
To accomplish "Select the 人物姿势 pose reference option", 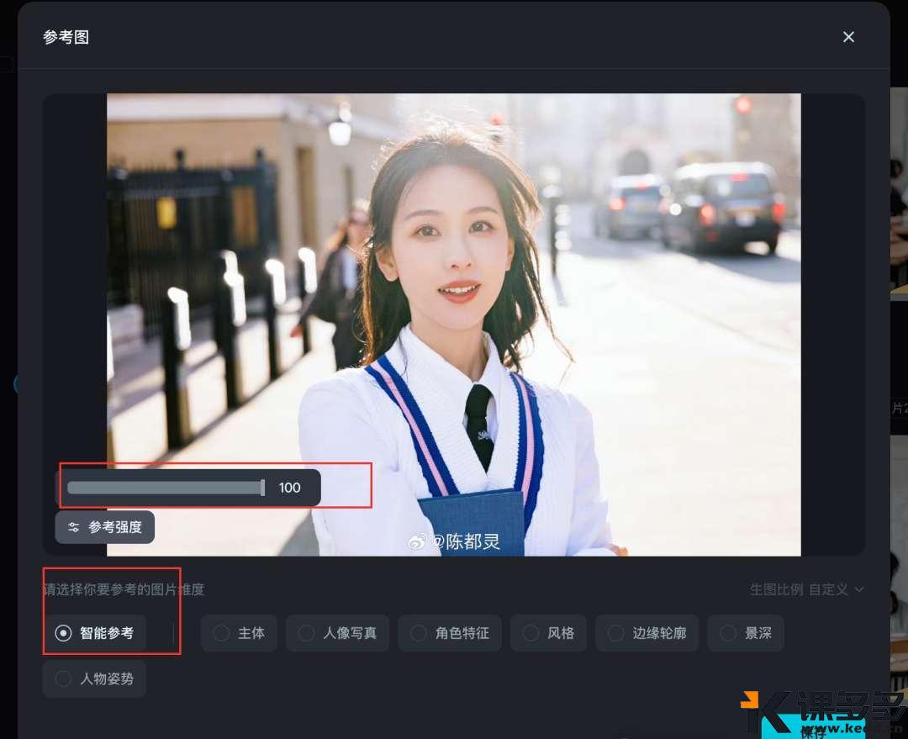I will pos(94,678).
